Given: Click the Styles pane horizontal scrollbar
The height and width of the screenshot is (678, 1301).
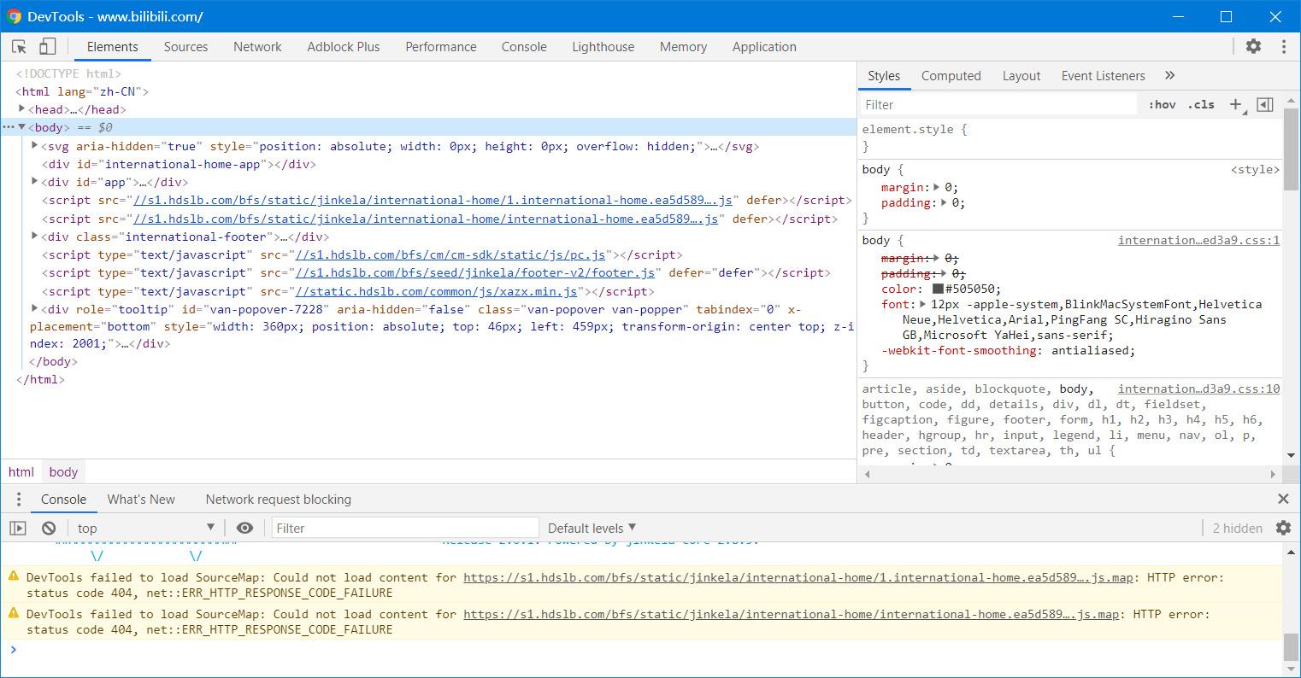Looking at the screenshot, I should point(1068,473).
